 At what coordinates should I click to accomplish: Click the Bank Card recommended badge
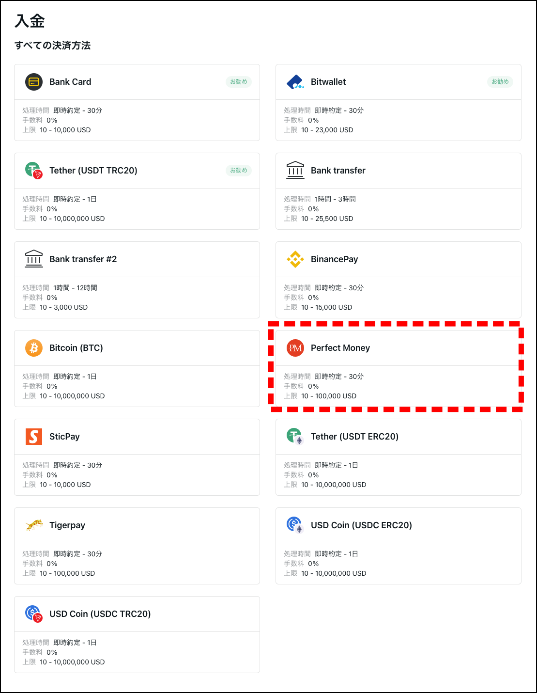point(239,82)
